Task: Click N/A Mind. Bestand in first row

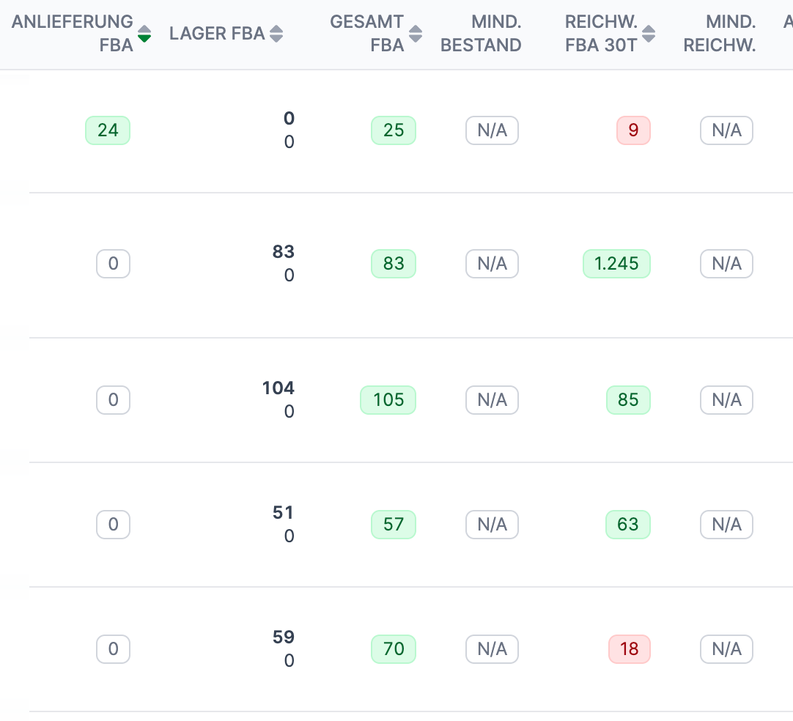Action: (x=492, y=130)
